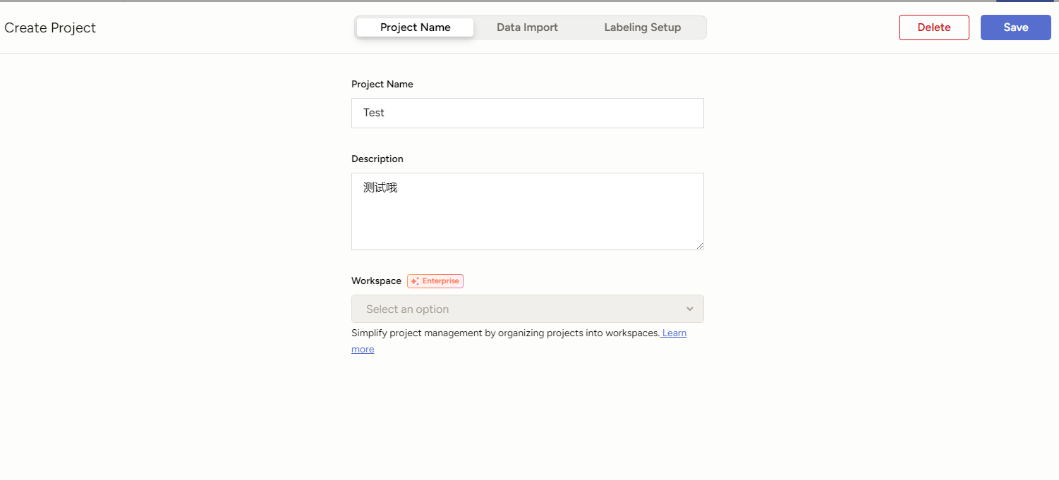This screenshot has height=480, width=1059.
Task: Open the Data Import tab
Action: [527, 27]
